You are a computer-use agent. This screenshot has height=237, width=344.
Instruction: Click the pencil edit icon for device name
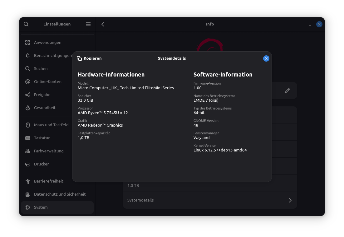(x=287, y=91)
